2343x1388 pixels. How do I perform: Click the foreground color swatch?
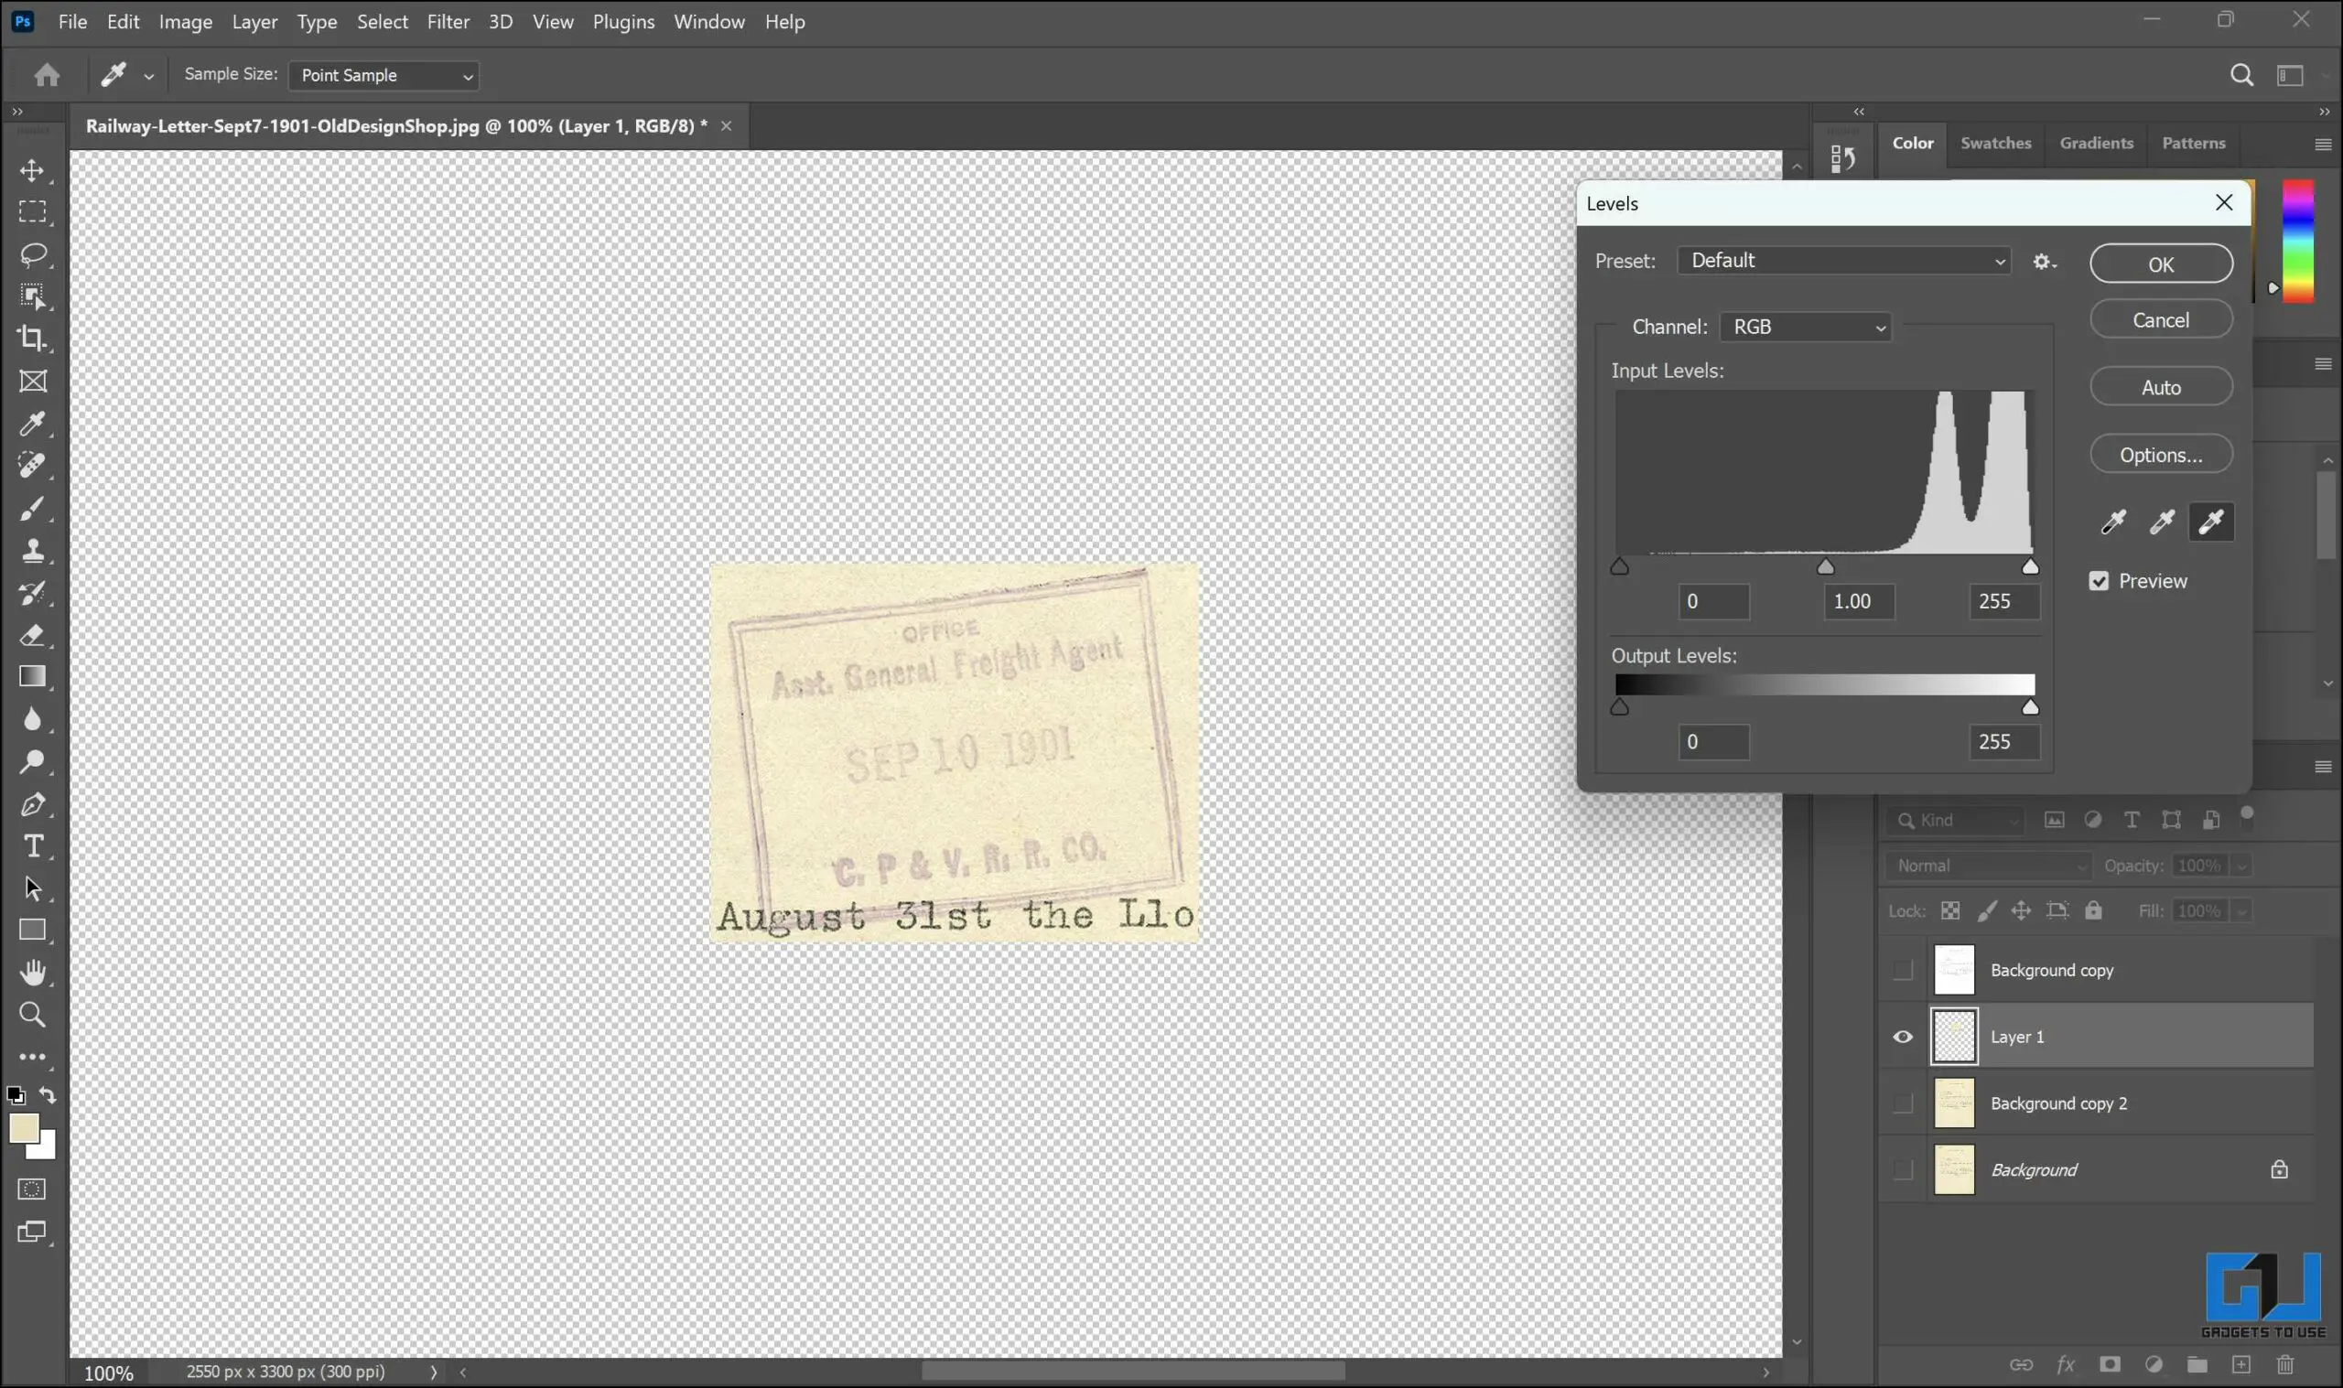pos(24,1128)
